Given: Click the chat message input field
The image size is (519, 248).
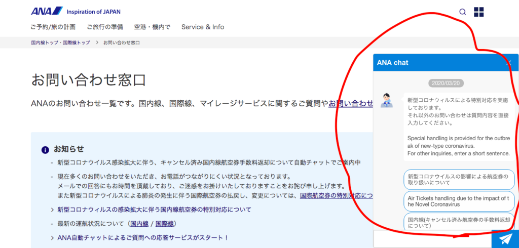Looking at the screenshot, I should (432, 239).
